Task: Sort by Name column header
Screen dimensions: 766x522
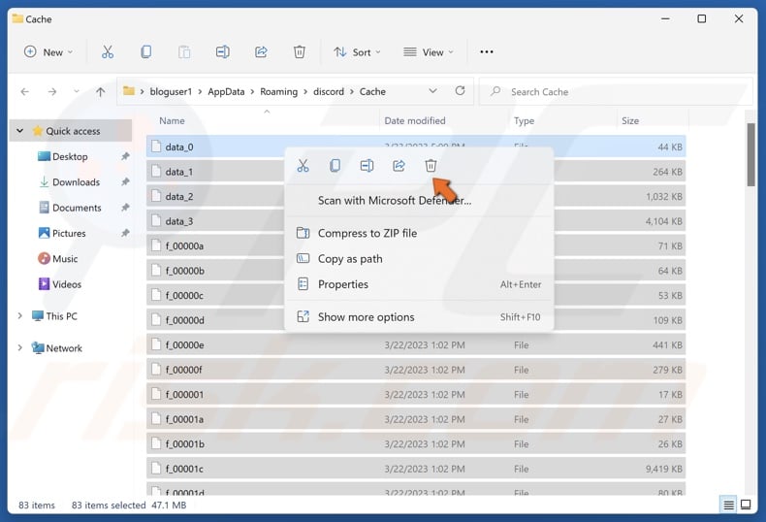Action: [172, 120]
